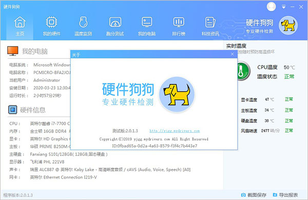Image resolution: width=308 pixels, height=200 pixels.
Task: Open the 我的电脑 tab in toolbar
Action: (147, 27)
